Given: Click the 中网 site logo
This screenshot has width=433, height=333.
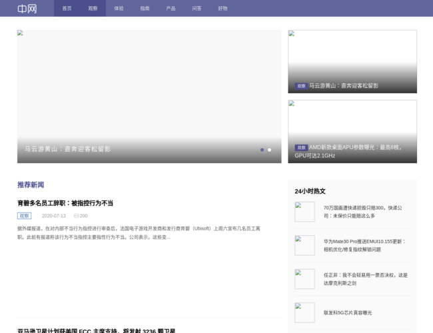Looking at the screenshot, I should coord(27,9).
